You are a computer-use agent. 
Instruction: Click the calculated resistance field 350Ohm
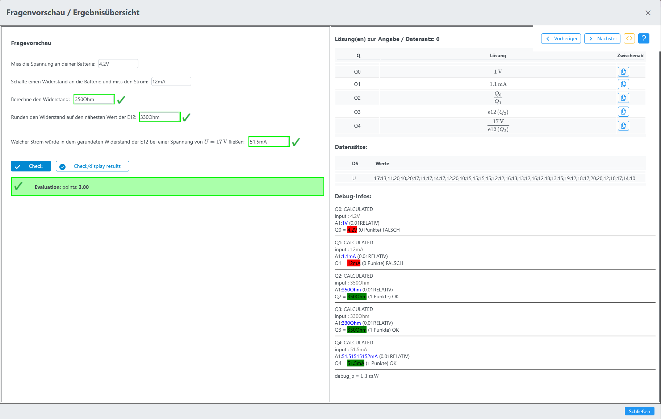pos(94,99)
